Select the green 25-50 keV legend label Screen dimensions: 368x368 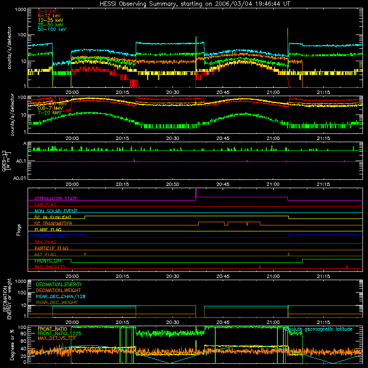[x=50, y=25]
